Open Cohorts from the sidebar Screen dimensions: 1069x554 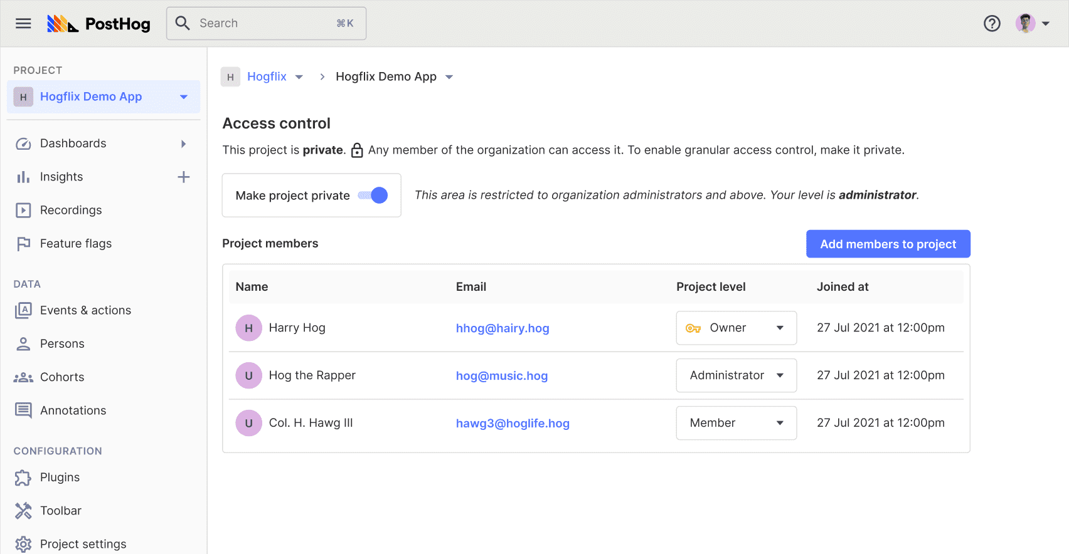(62, 377)
